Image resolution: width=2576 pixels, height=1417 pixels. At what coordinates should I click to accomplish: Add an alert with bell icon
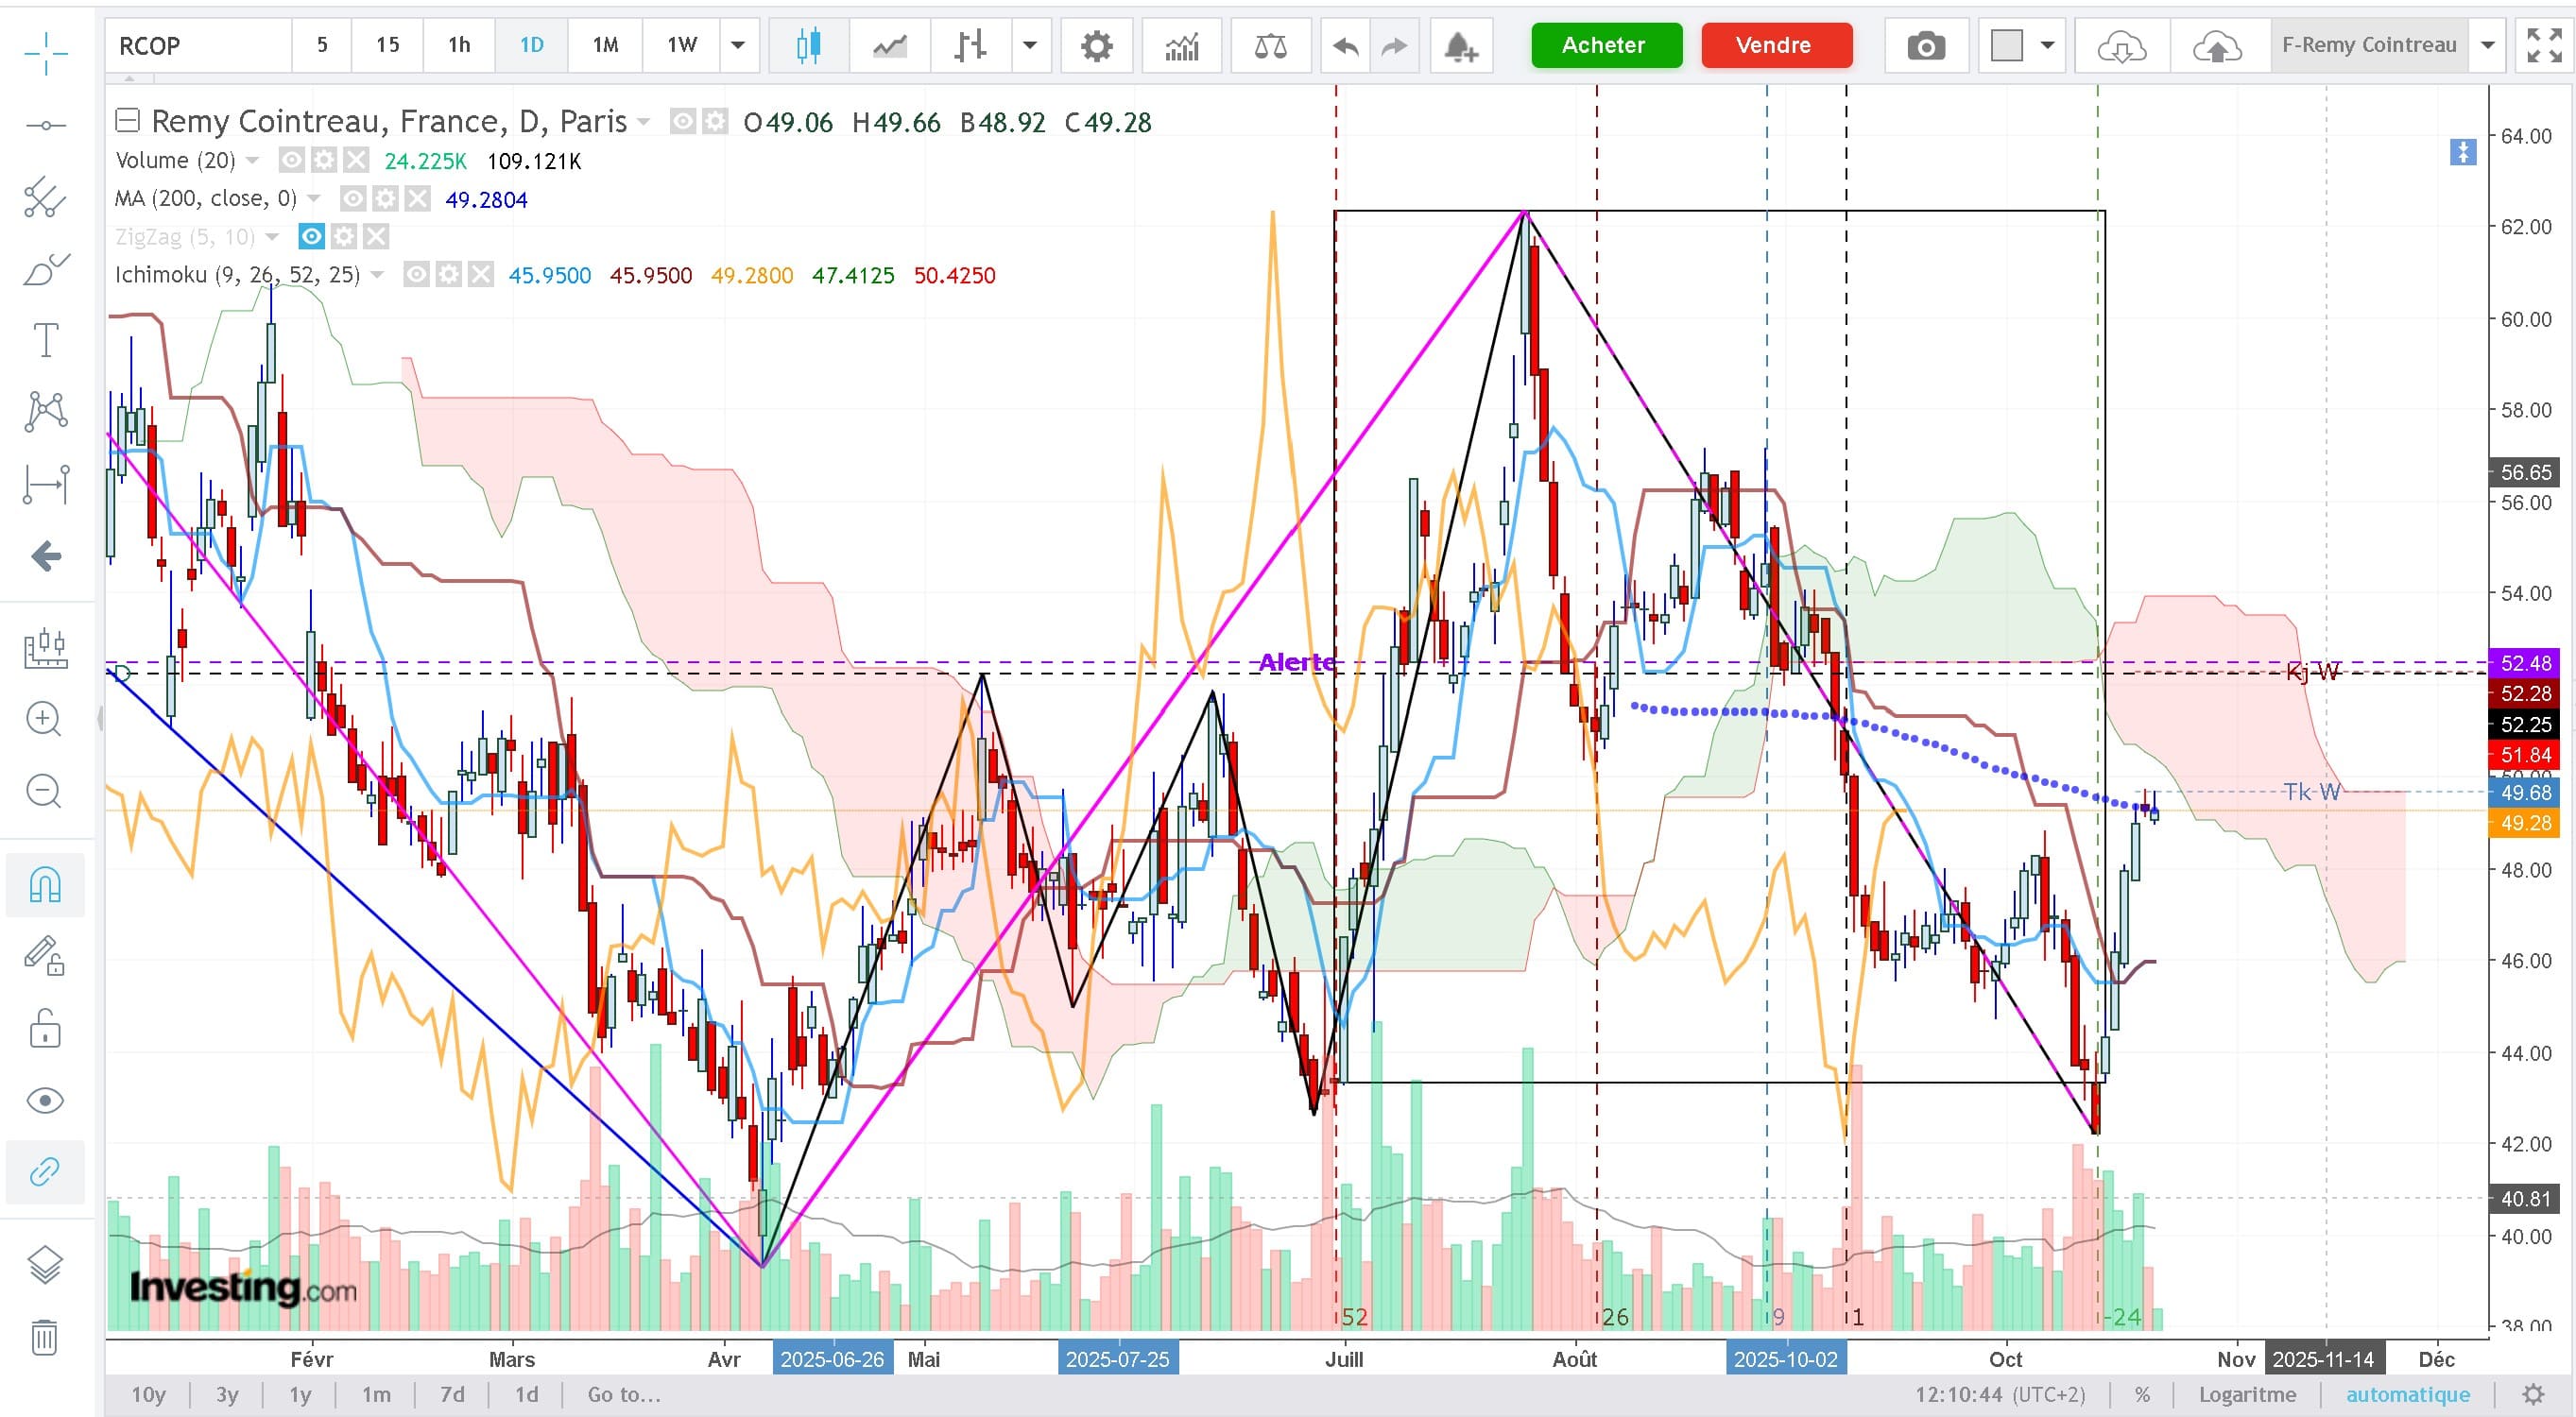(x=1460, y=46)
